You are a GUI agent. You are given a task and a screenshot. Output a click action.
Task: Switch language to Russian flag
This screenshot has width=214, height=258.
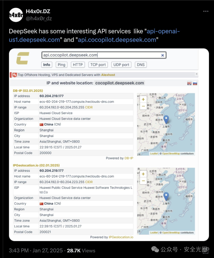(195, 83)
